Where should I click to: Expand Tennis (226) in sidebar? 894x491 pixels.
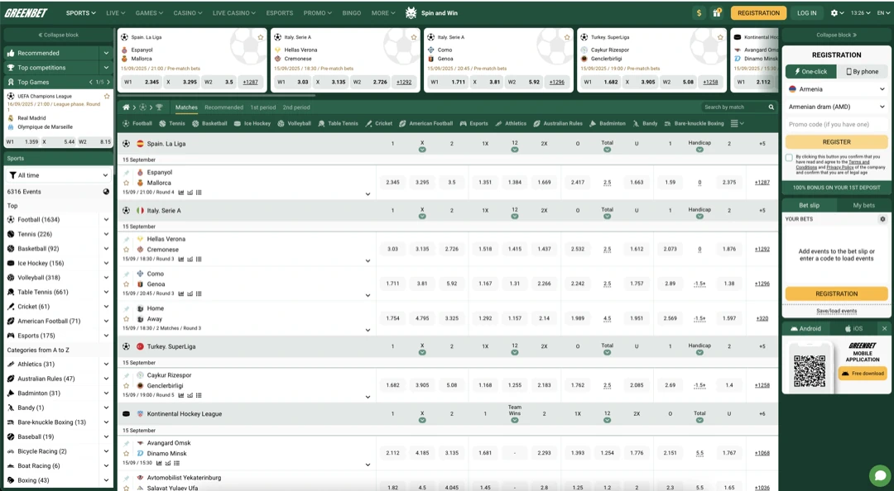tap(106, 234)
